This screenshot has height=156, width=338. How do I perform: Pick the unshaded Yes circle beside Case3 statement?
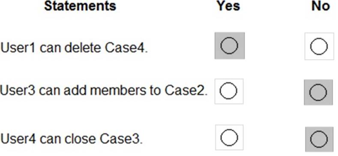tap(229, 137)
